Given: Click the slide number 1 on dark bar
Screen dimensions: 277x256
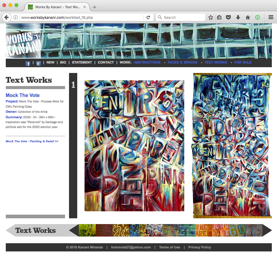Looking at the screenshot, I should tap(73, 85).
